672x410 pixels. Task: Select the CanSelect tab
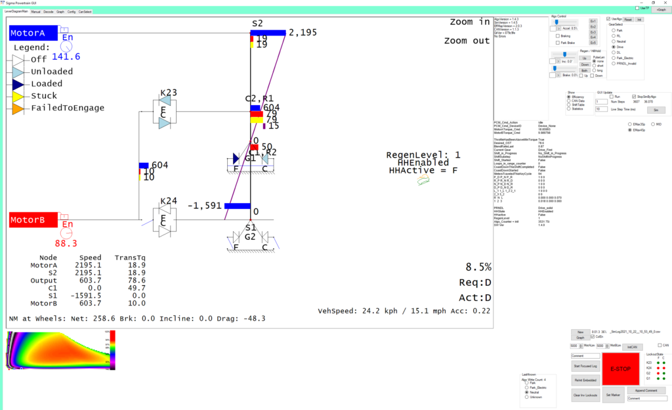pyautogui.click(x=85, y=12)
